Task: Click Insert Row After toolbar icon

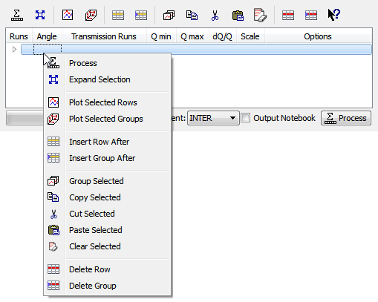Action: (x=118, y=15)
